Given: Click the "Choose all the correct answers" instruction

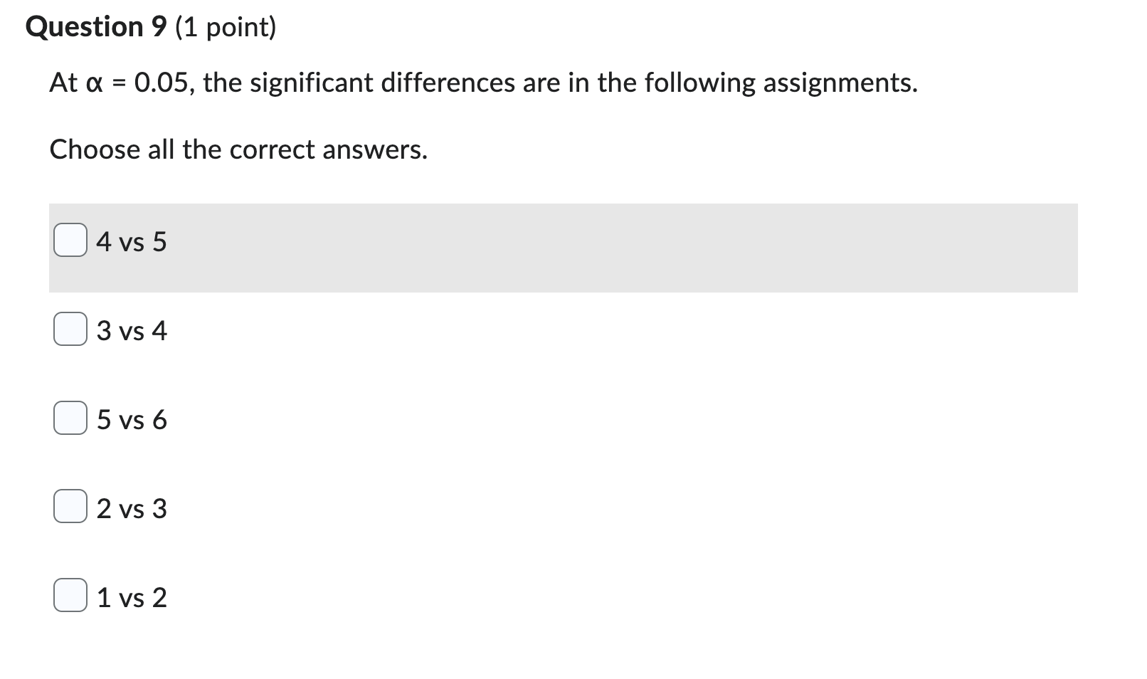Looking at the screenshot, I should click(238, 149).
